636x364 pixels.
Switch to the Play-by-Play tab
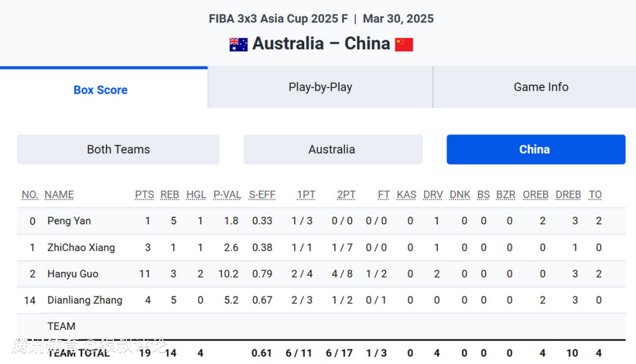(320, 87)
